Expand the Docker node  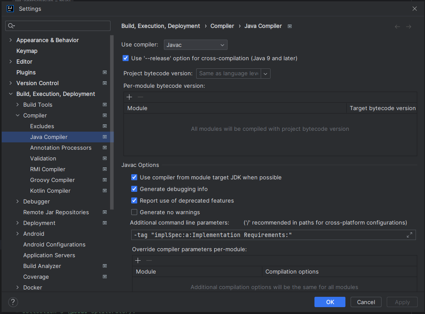(x=18, y=287)
